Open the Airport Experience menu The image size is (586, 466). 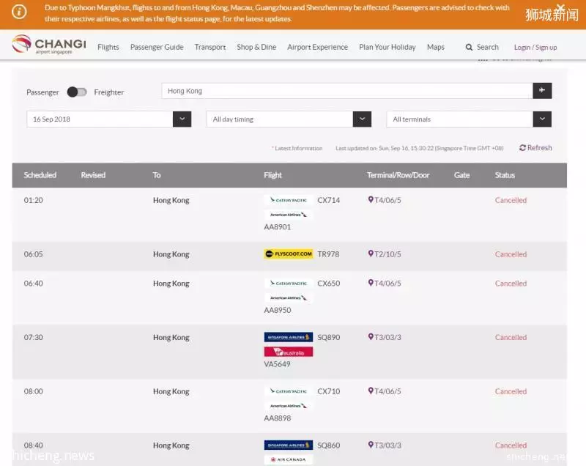pos(318,47)
